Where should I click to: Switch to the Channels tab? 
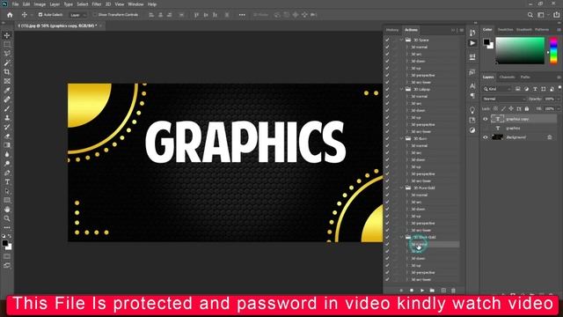[507, 77]
